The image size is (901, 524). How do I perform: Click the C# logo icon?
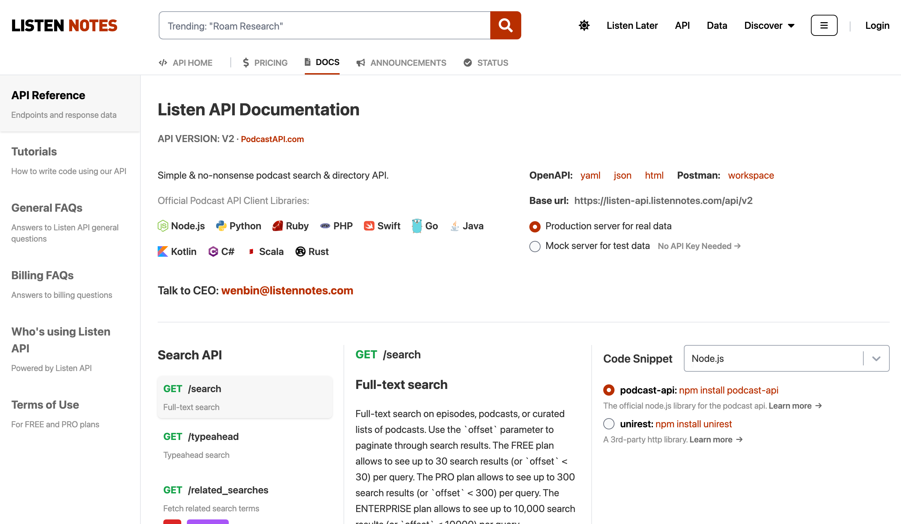click(x=213, y=251)
